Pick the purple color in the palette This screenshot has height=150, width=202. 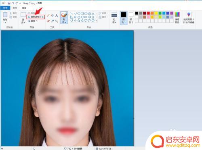click(x=172, y=13)
